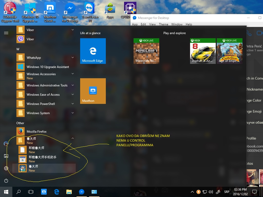Screen dimensions: 263x197
Task: Switch to Messenger from taskbar
Action: pyautogui.click(x=81, y=192)
